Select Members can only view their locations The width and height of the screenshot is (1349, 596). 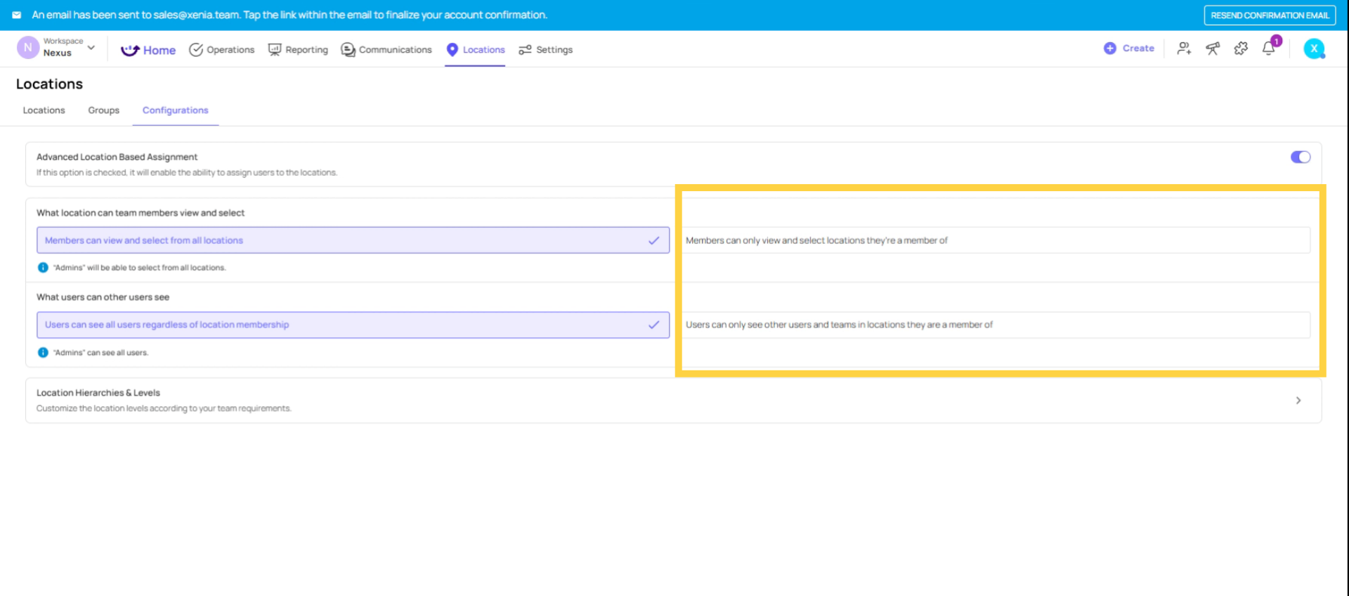pyautogui.click(x=996, y=240)
